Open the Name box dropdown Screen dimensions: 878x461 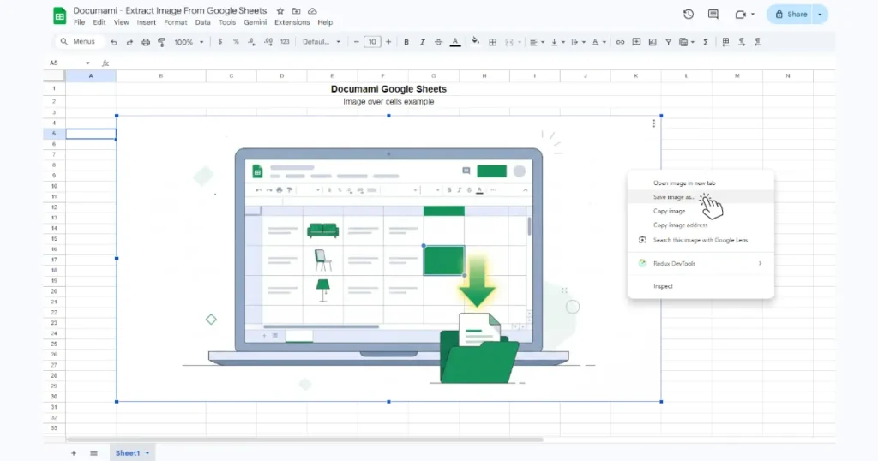click(x=87, y=63)
